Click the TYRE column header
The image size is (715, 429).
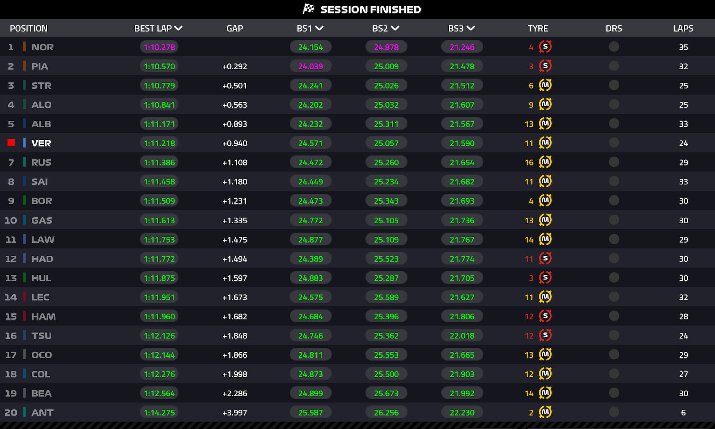537,28
